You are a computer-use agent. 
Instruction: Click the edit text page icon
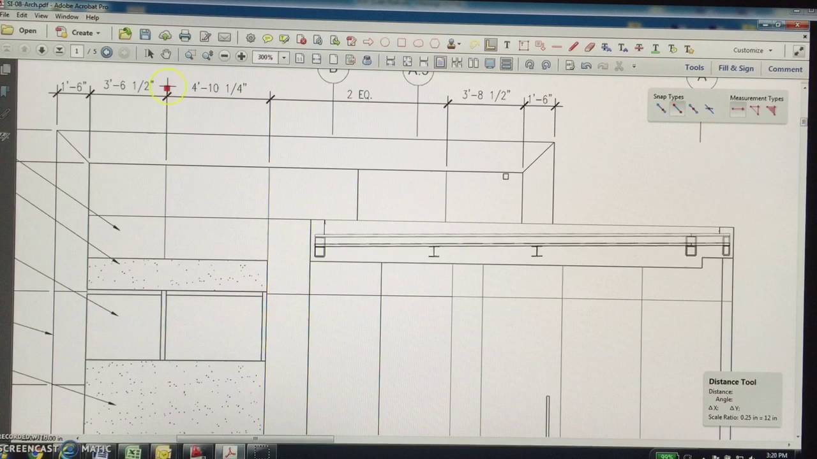(x=205, y=36)
